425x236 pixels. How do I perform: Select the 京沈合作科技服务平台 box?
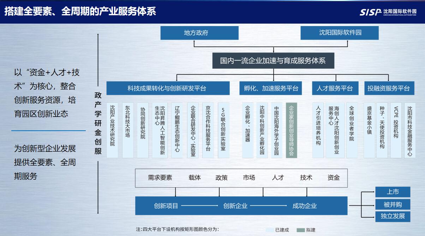coord(208,130)
